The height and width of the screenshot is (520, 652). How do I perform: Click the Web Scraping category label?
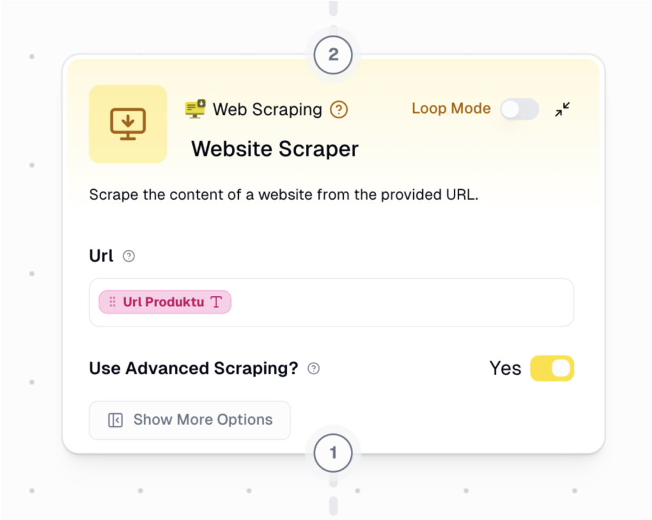[267, 109]
